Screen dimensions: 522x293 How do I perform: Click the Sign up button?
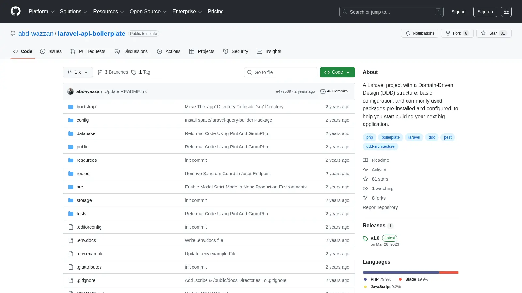click(485, 12)
